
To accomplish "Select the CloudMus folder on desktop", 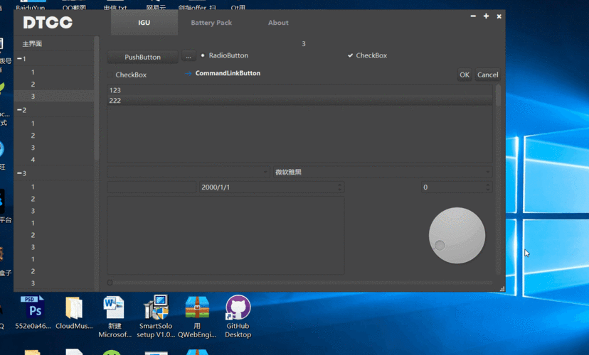I will coord(74,313).
